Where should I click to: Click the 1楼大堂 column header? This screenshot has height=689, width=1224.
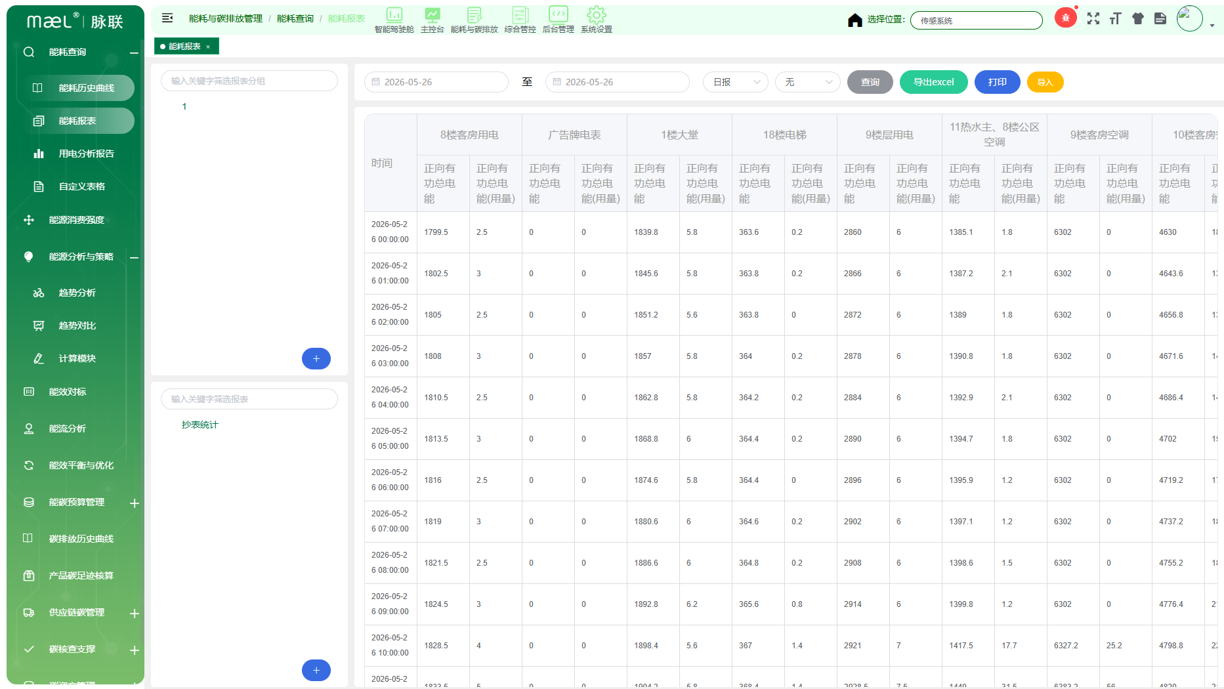coord(679,135)
